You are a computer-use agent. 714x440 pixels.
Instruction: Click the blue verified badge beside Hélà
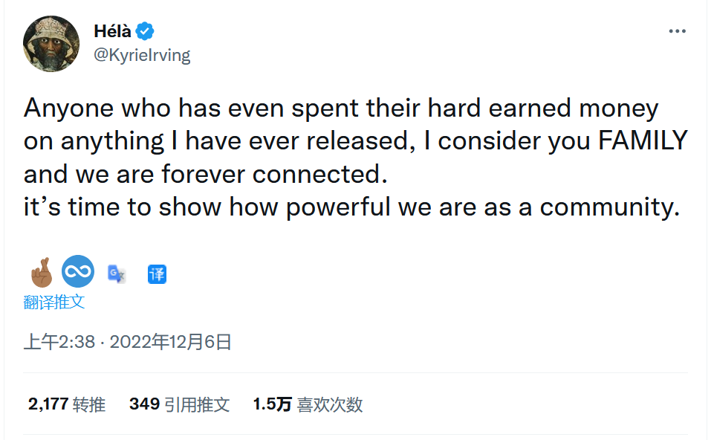(146, 31)
